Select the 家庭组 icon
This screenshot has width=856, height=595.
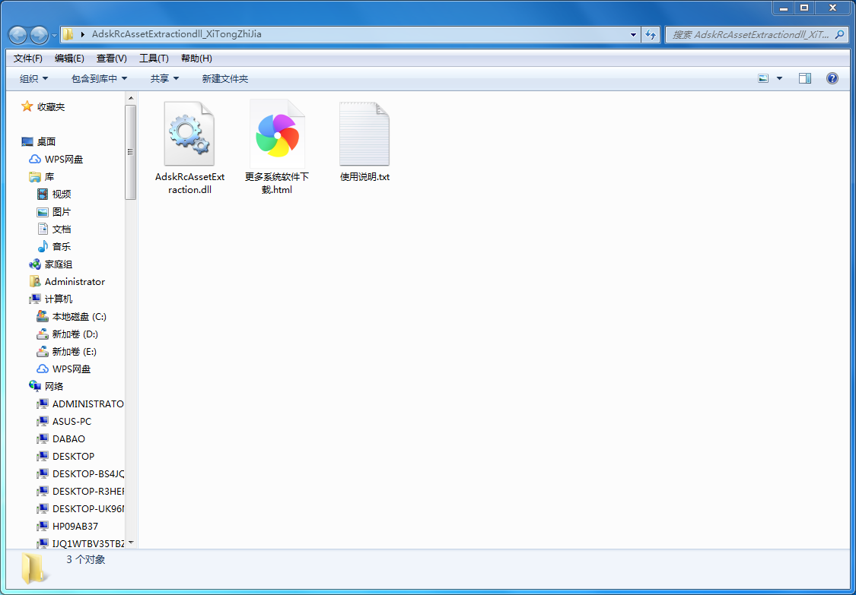pyautogui.click(x=35, y=264)
